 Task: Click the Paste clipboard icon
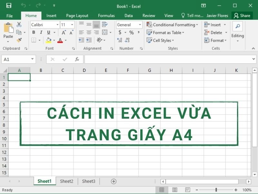(x=8, y=27)
